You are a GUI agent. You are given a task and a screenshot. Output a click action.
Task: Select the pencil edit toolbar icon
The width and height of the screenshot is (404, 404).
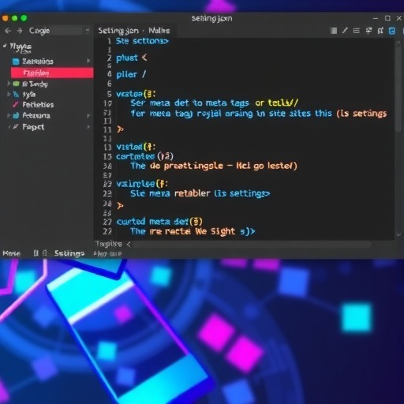(345, 31)
